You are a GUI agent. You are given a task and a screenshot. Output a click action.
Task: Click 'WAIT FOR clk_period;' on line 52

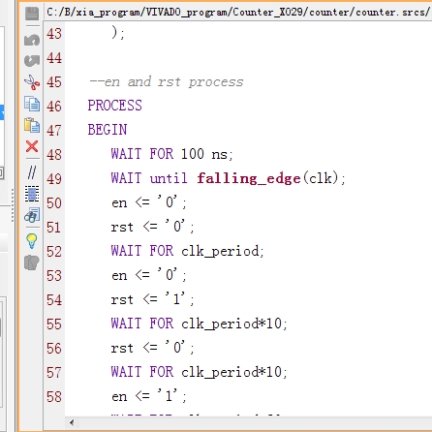[188, 251]
